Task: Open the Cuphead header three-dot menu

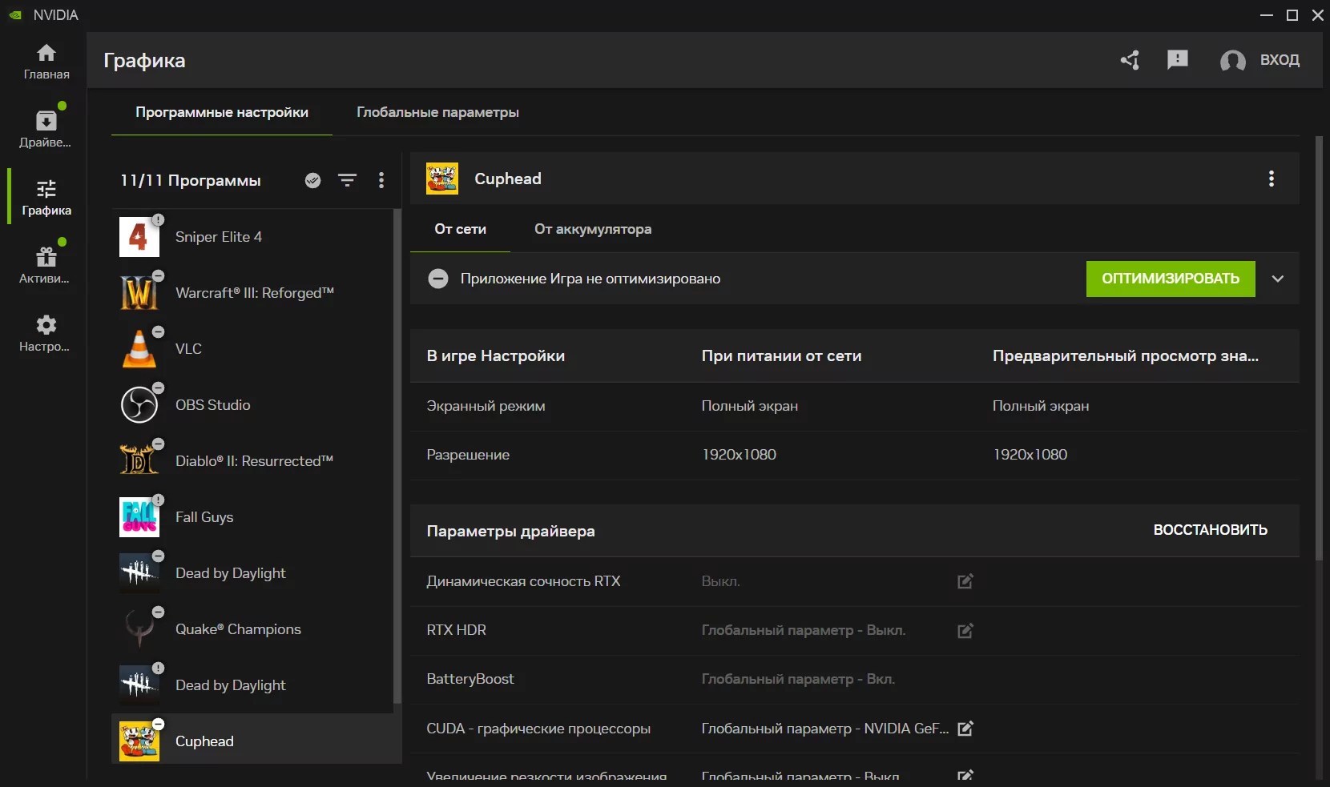Action: pyautogui.click(x=1272, y=179)
